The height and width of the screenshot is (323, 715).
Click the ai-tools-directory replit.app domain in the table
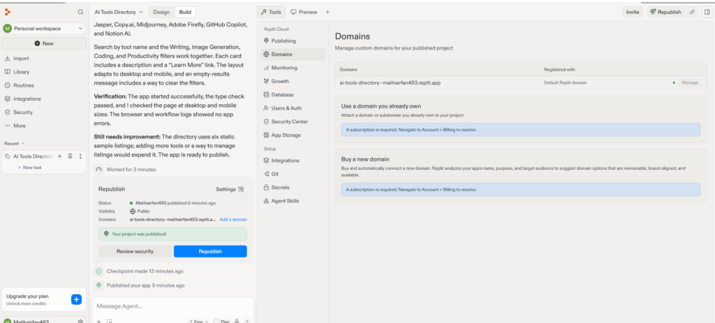[x=390, y=82]
